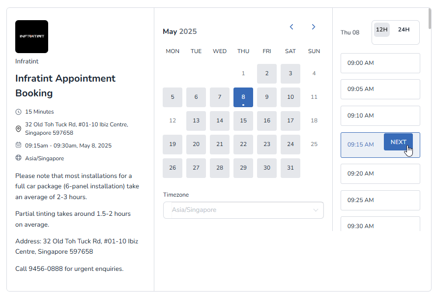The image size is (434, 294).
Task: Pick May 13 on calendar
Action: (196, 121)
